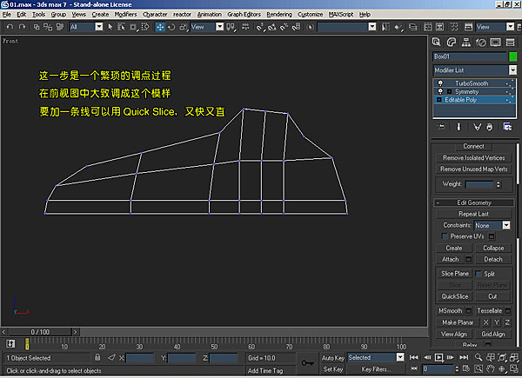This screenshot has height=378, width=522.
Task: Toggle the Auto Key button
Action: pos(333,358)
